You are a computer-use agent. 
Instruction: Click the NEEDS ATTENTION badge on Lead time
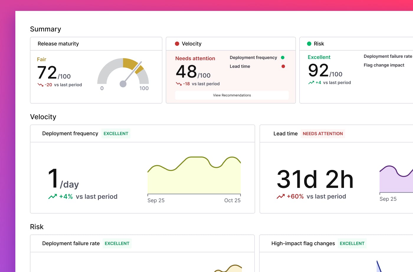coord(323,134)
